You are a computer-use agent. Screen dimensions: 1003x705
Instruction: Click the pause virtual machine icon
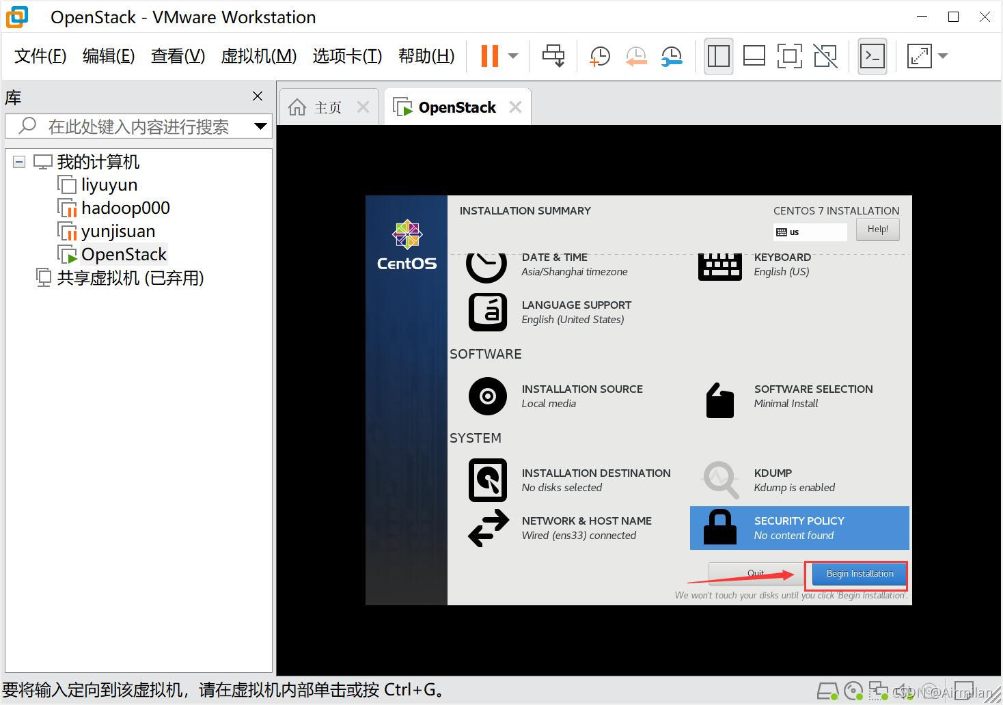tap(490, 56)
